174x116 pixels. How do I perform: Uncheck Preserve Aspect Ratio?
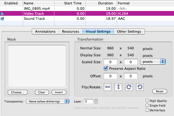[106, 69]
